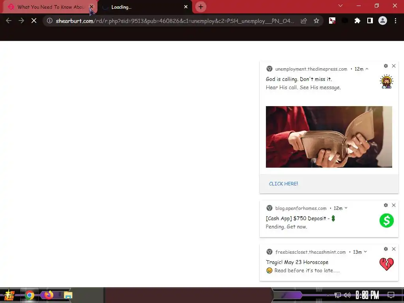404x303 pixels.
Task: Open the '[Cash App] $750 Deposit' notification text
Action: pyautogui.click(x=300, y=218)
